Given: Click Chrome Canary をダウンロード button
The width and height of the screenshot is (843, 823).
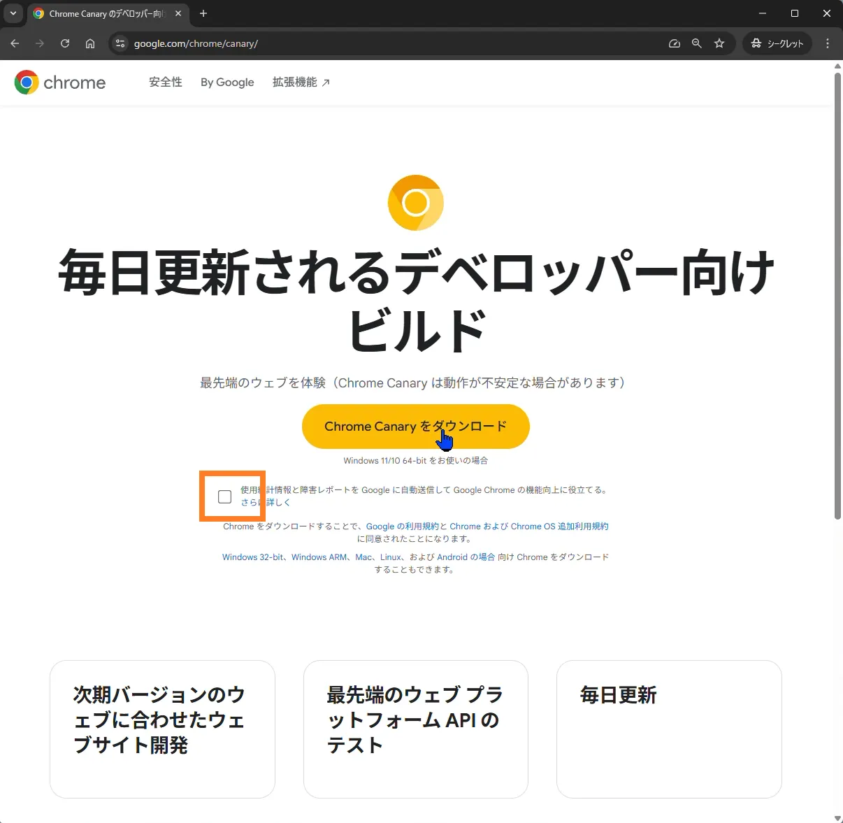Looking at the screenshot, I should [x=416, y=427].
